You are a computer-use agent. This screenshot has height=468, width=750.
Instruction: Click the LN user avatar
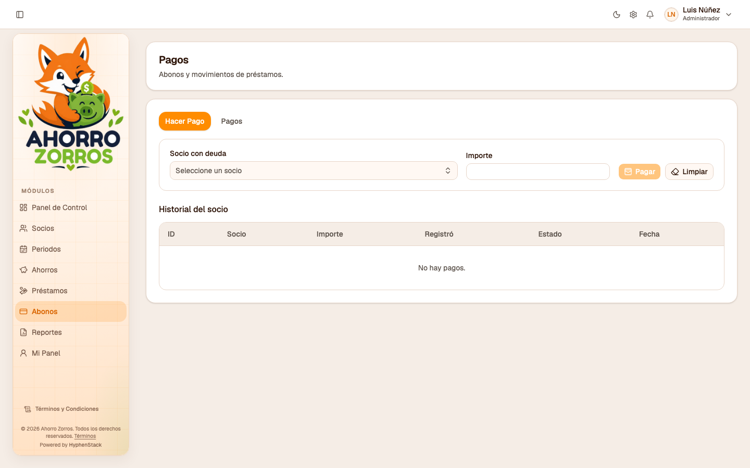point(671,15)
